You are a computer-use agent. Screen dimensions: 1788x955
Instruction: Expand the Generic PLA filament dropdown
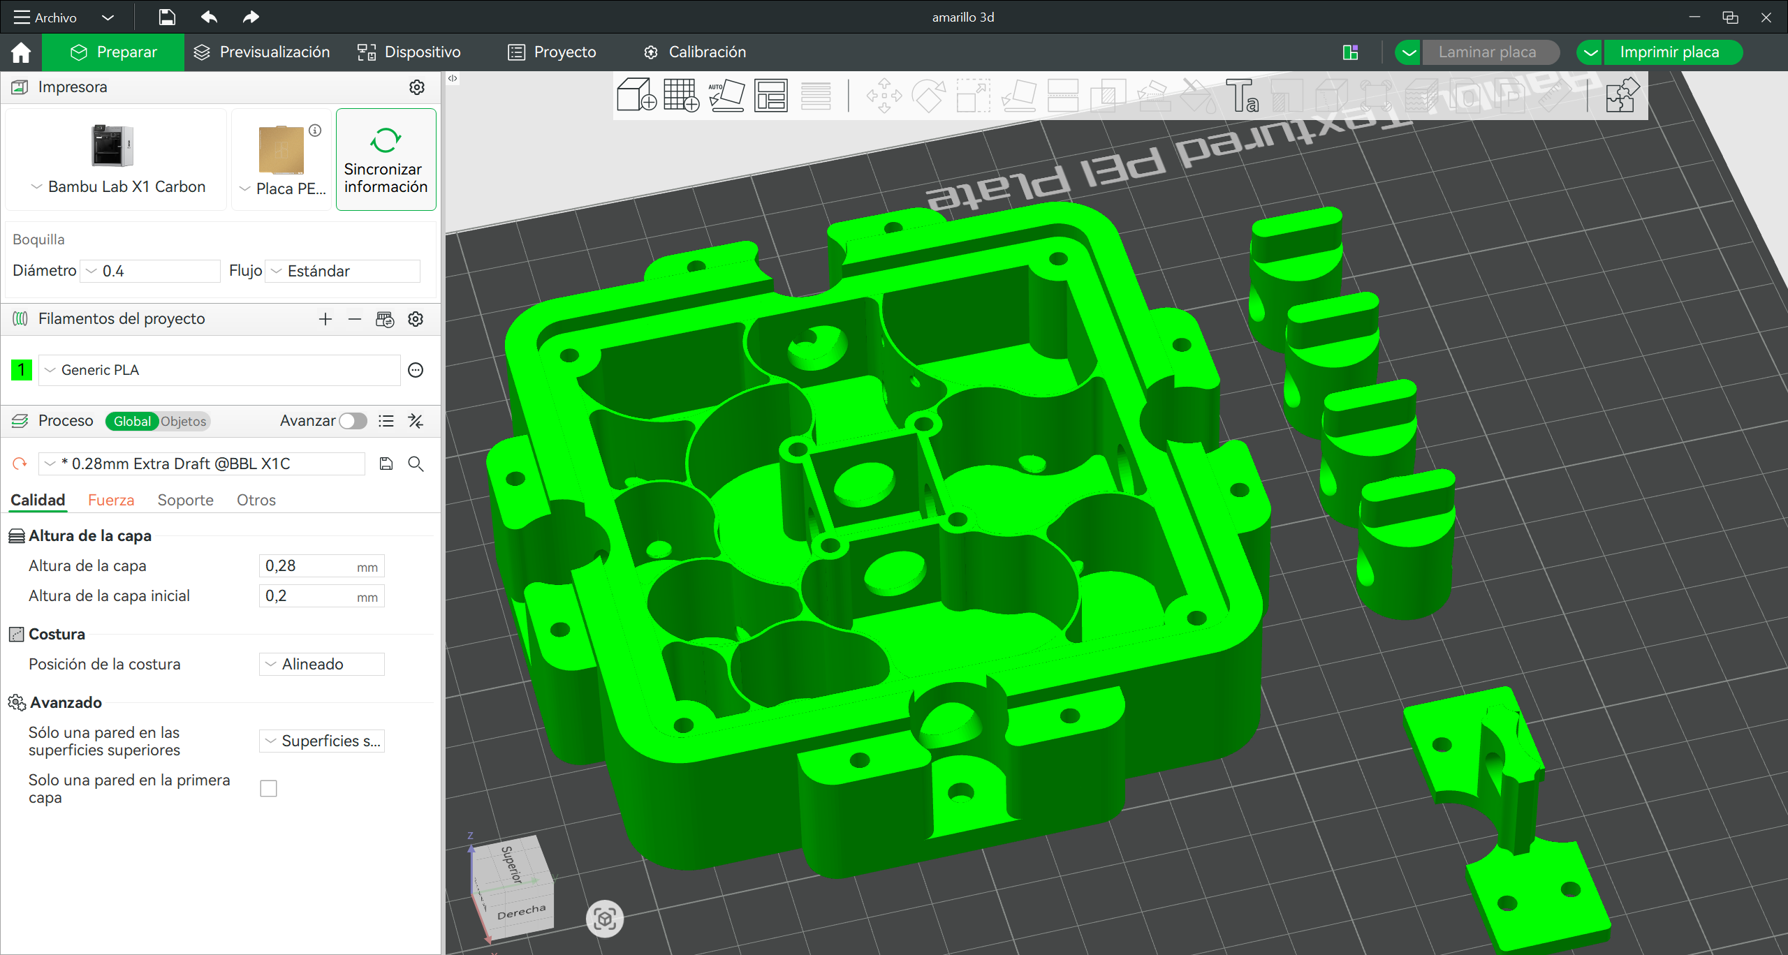[x=220, y=370]
